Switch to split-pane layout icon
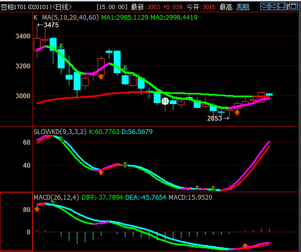This screenshot has height=252, width=301. pyautogui.click(x=283, y=6)
